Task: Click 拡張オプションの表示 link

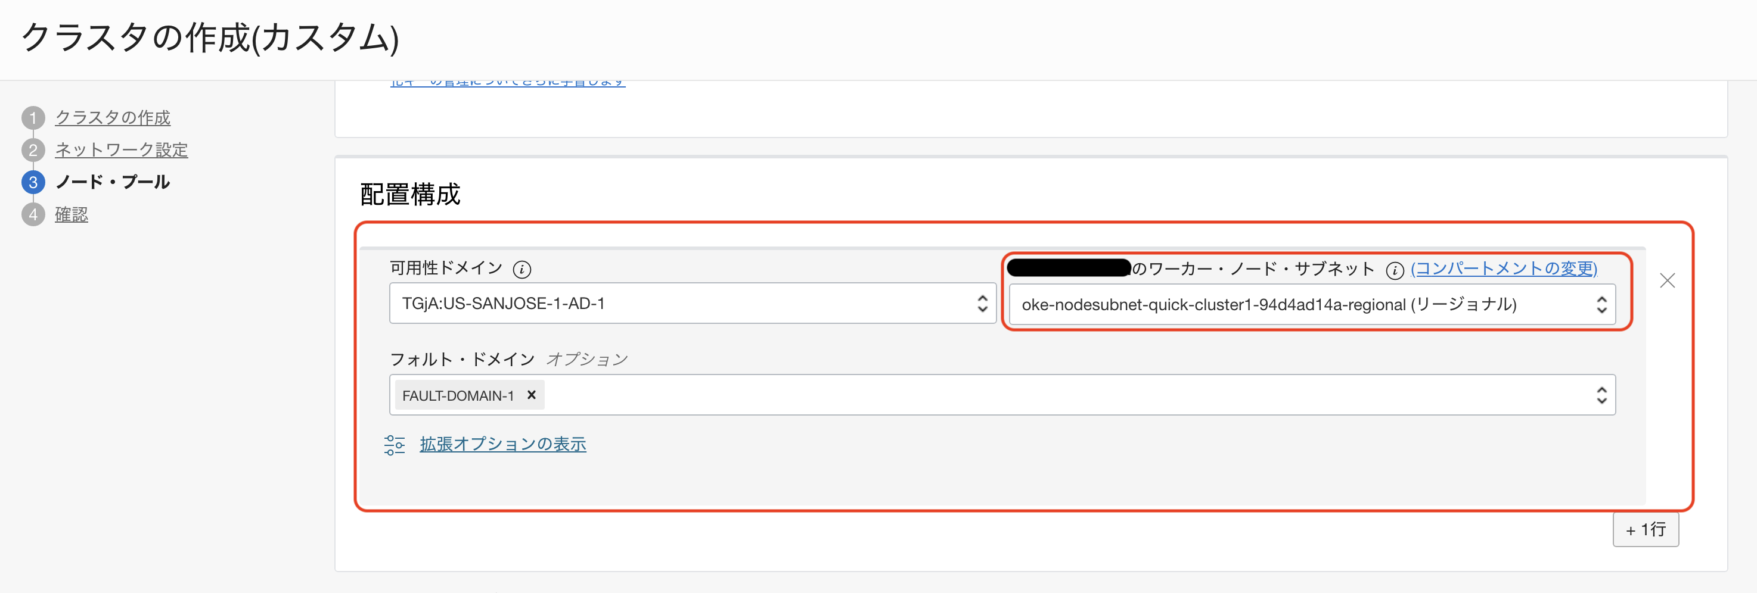Action: [x=502, y=444]
